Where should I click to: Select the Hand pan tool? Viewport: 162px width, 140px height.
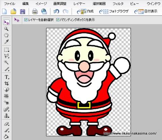(x=6, y=35)
